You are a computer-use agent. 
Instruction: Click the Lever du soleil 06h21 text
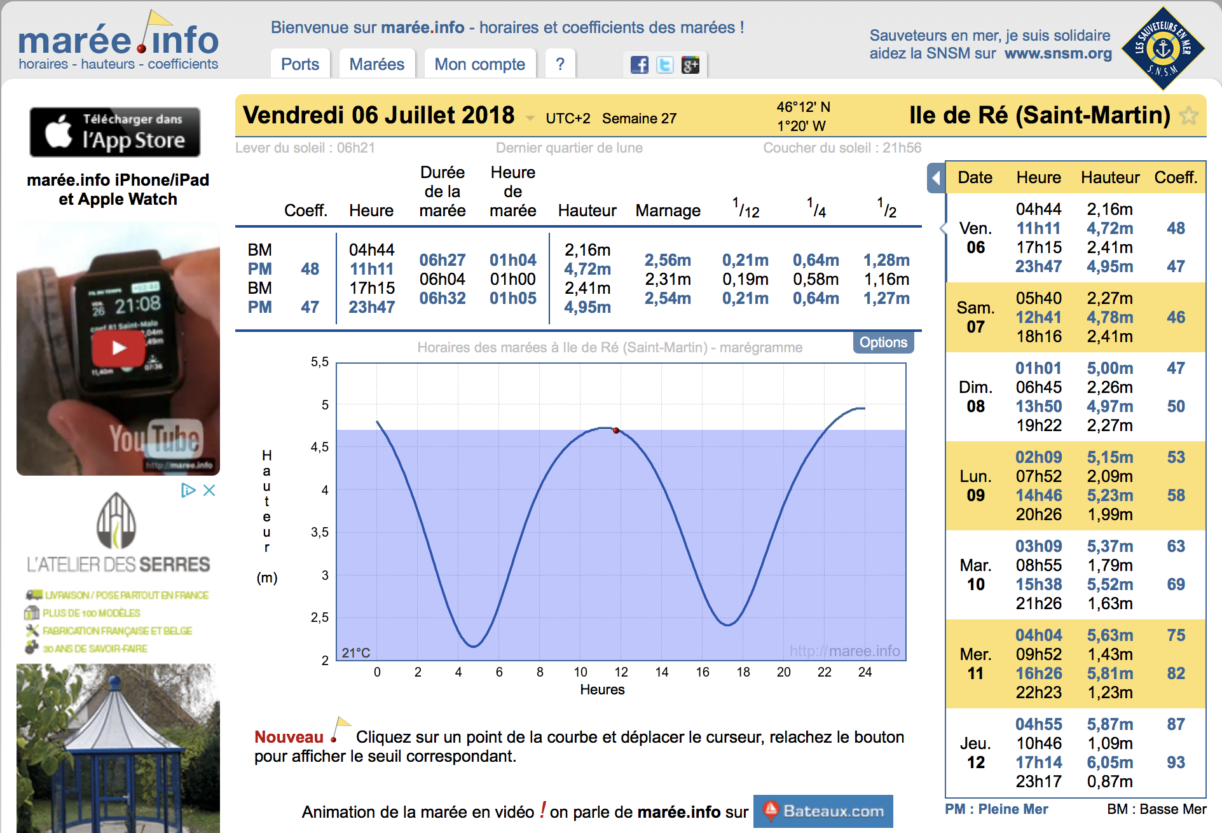[x=305, y=148]
